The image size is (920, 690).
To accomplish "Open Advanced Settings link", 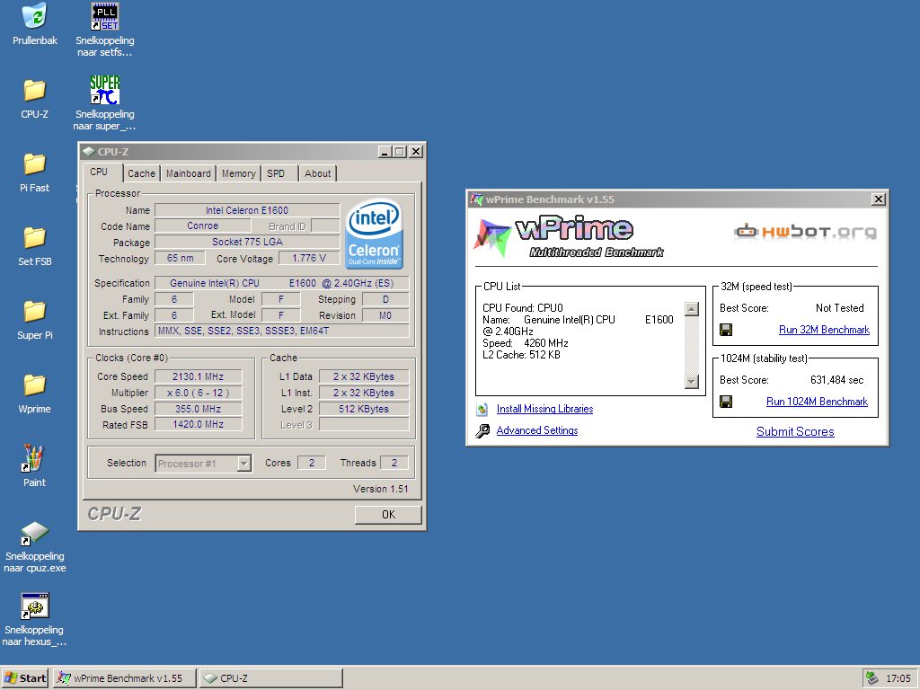I will [x=537, y=430].
